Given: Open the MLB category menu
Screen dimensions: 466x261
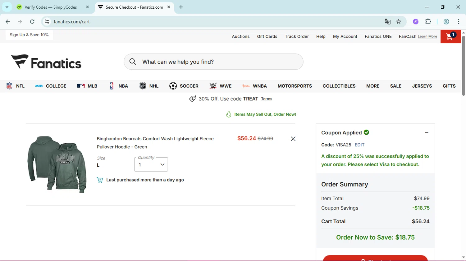Looking at the screenshot, I should point(87,86).
